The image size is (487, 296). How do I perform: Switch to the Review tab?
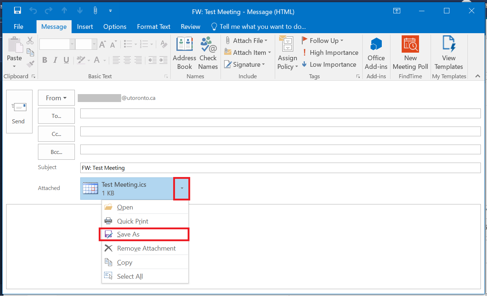(191, 27)
